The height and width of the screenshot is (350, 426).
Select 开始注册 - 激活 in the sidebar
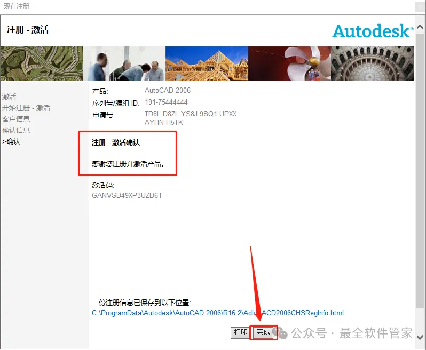tap(26, 108)
